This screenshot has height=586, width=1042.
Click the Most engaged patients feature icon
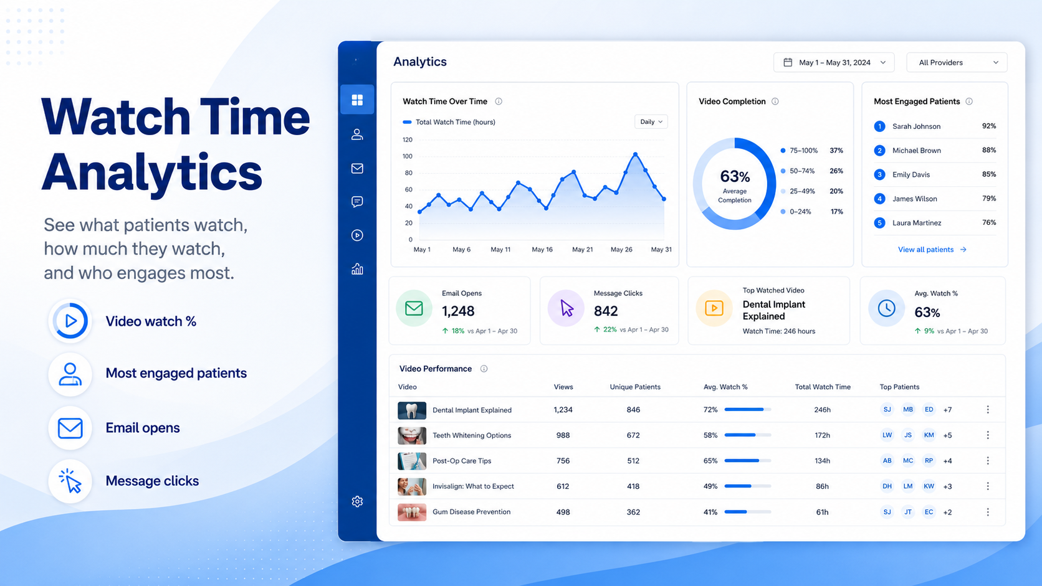click(x=70, y=374)
